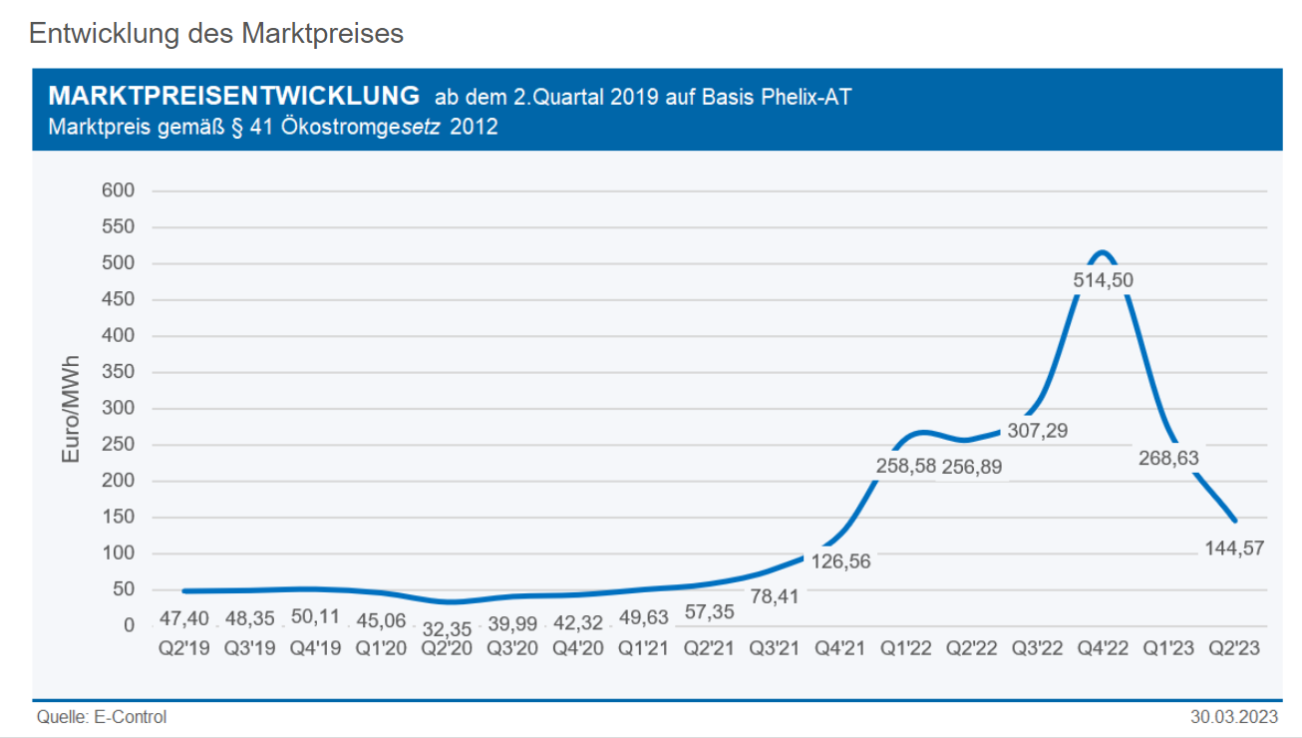Click the Q4'22 x-axis label
This screenshot has height=738, width=1302.
tap(1103, 648)
